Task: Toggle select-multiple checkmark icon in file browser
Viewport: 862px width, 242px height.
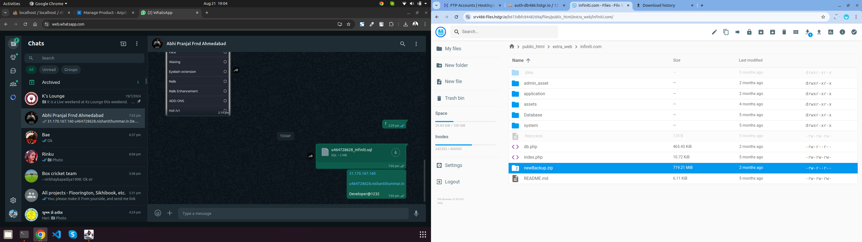Action: pyautogui.click(x=854, y=32)
